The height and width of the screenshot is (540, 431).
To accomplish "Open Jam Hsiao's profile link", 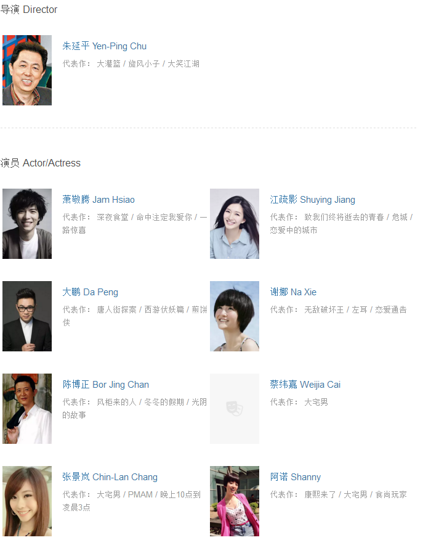I will [99, 200].
